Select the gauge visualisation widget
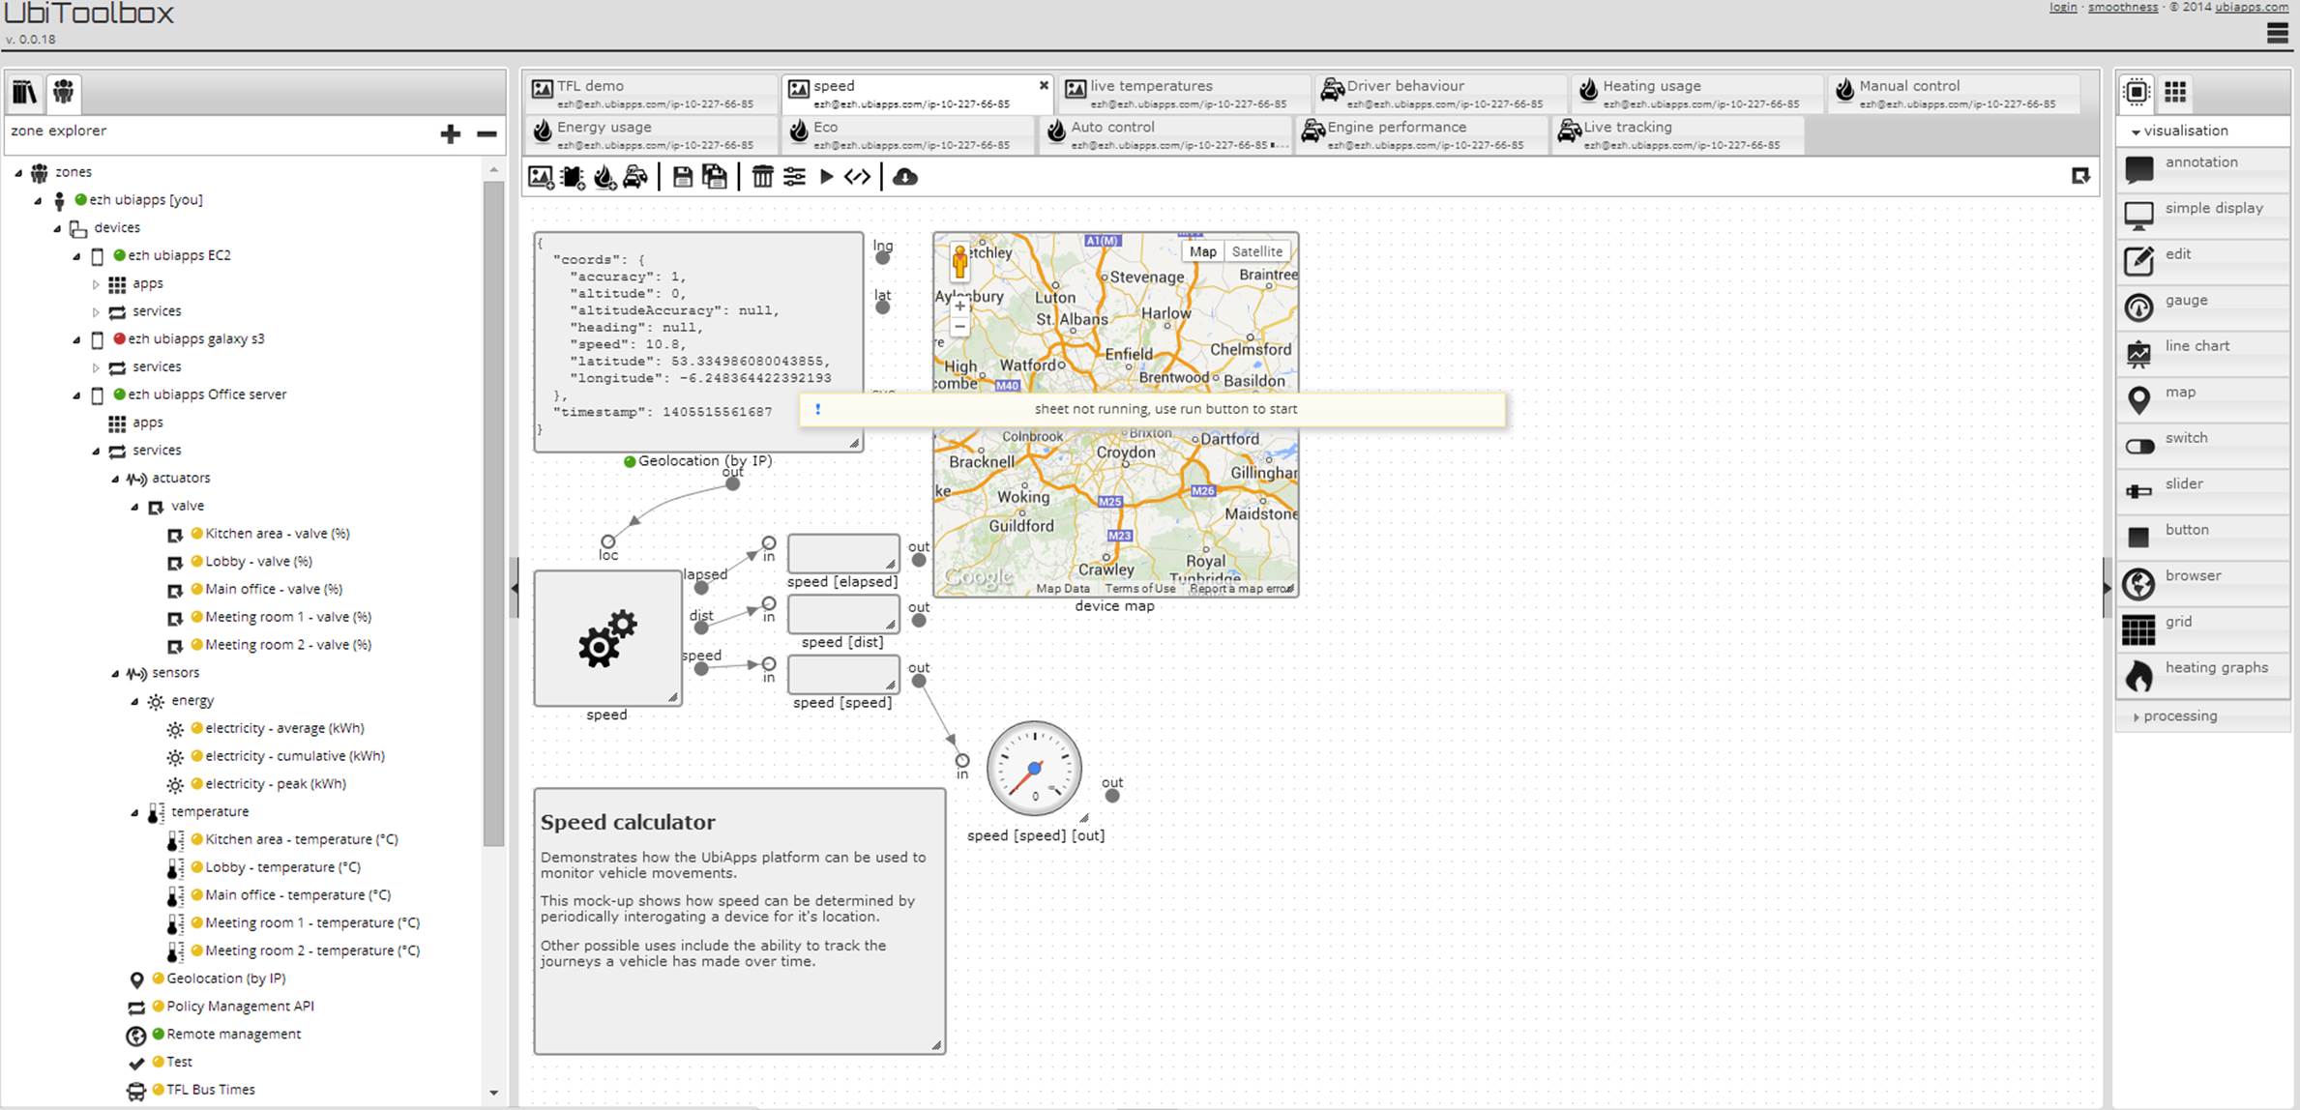This screenshot has width=2300, height=1110. click(2186, 301)
